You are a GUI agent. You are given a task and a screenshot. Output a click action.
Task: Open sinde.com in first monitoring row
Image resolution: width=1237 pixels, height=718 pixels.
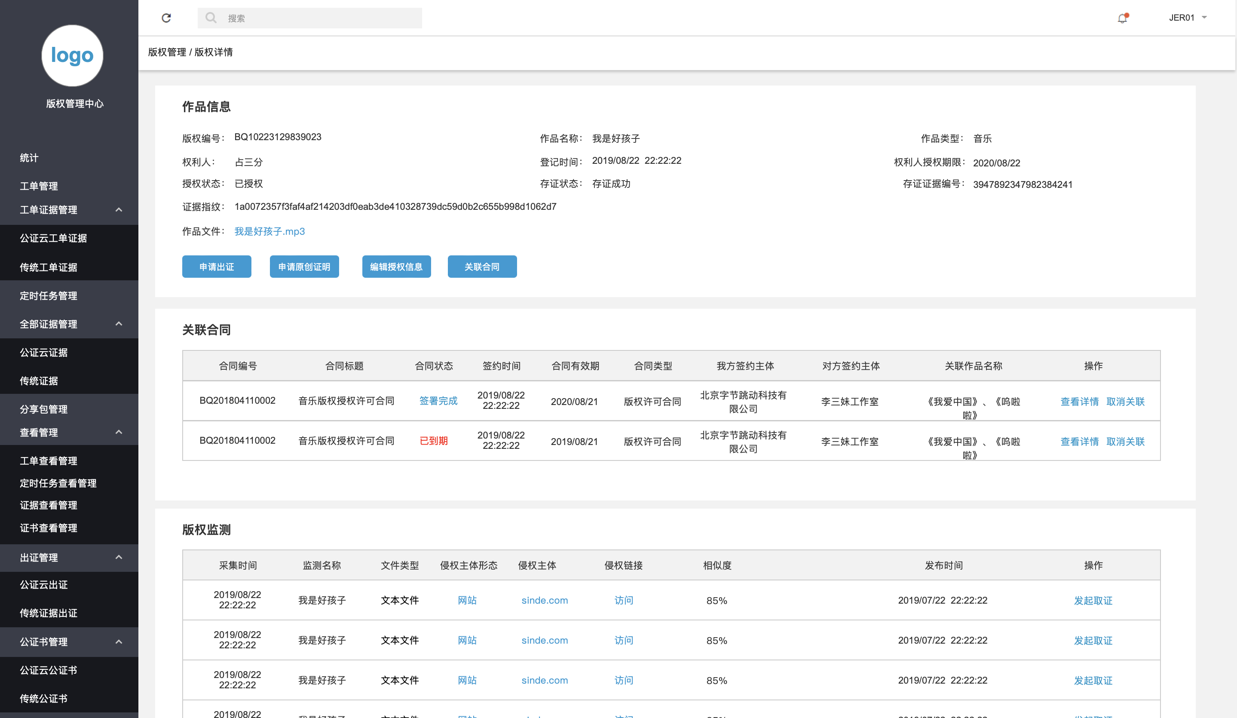[545, 600]
